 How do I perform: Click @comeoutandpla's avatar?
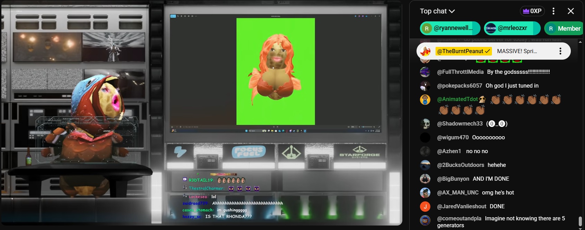[425, 220]
